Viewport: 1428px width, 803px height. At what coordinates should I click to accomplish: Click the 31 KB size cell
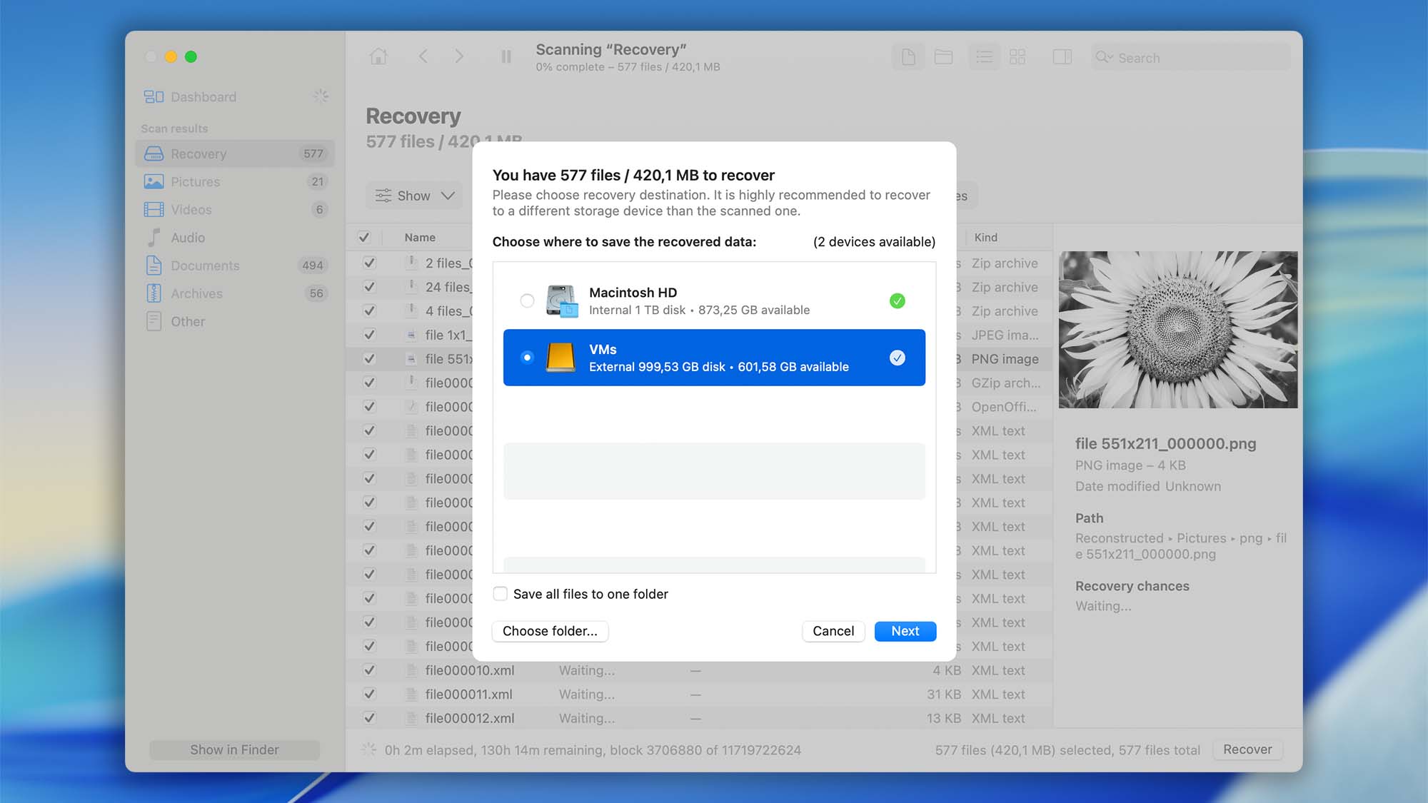click(x=944, y=694)
